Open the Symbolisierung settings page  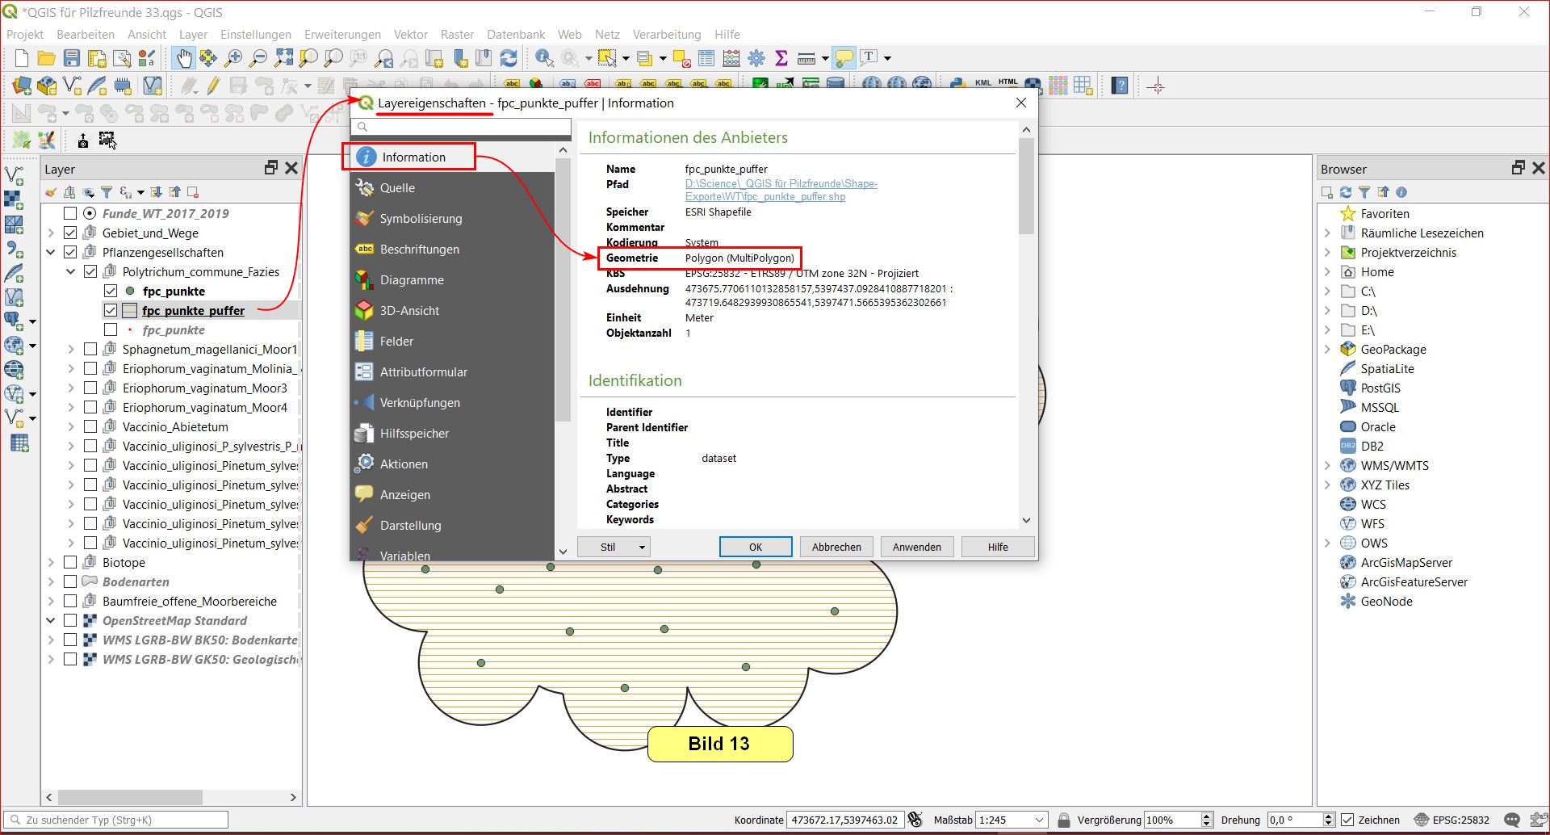click(x=421, y=219)
